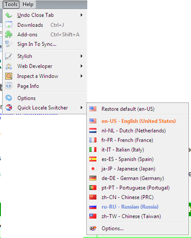The image size is (191, 238).
Task: Click the Stylish pencil icon
Action: (x=9, y=56)
